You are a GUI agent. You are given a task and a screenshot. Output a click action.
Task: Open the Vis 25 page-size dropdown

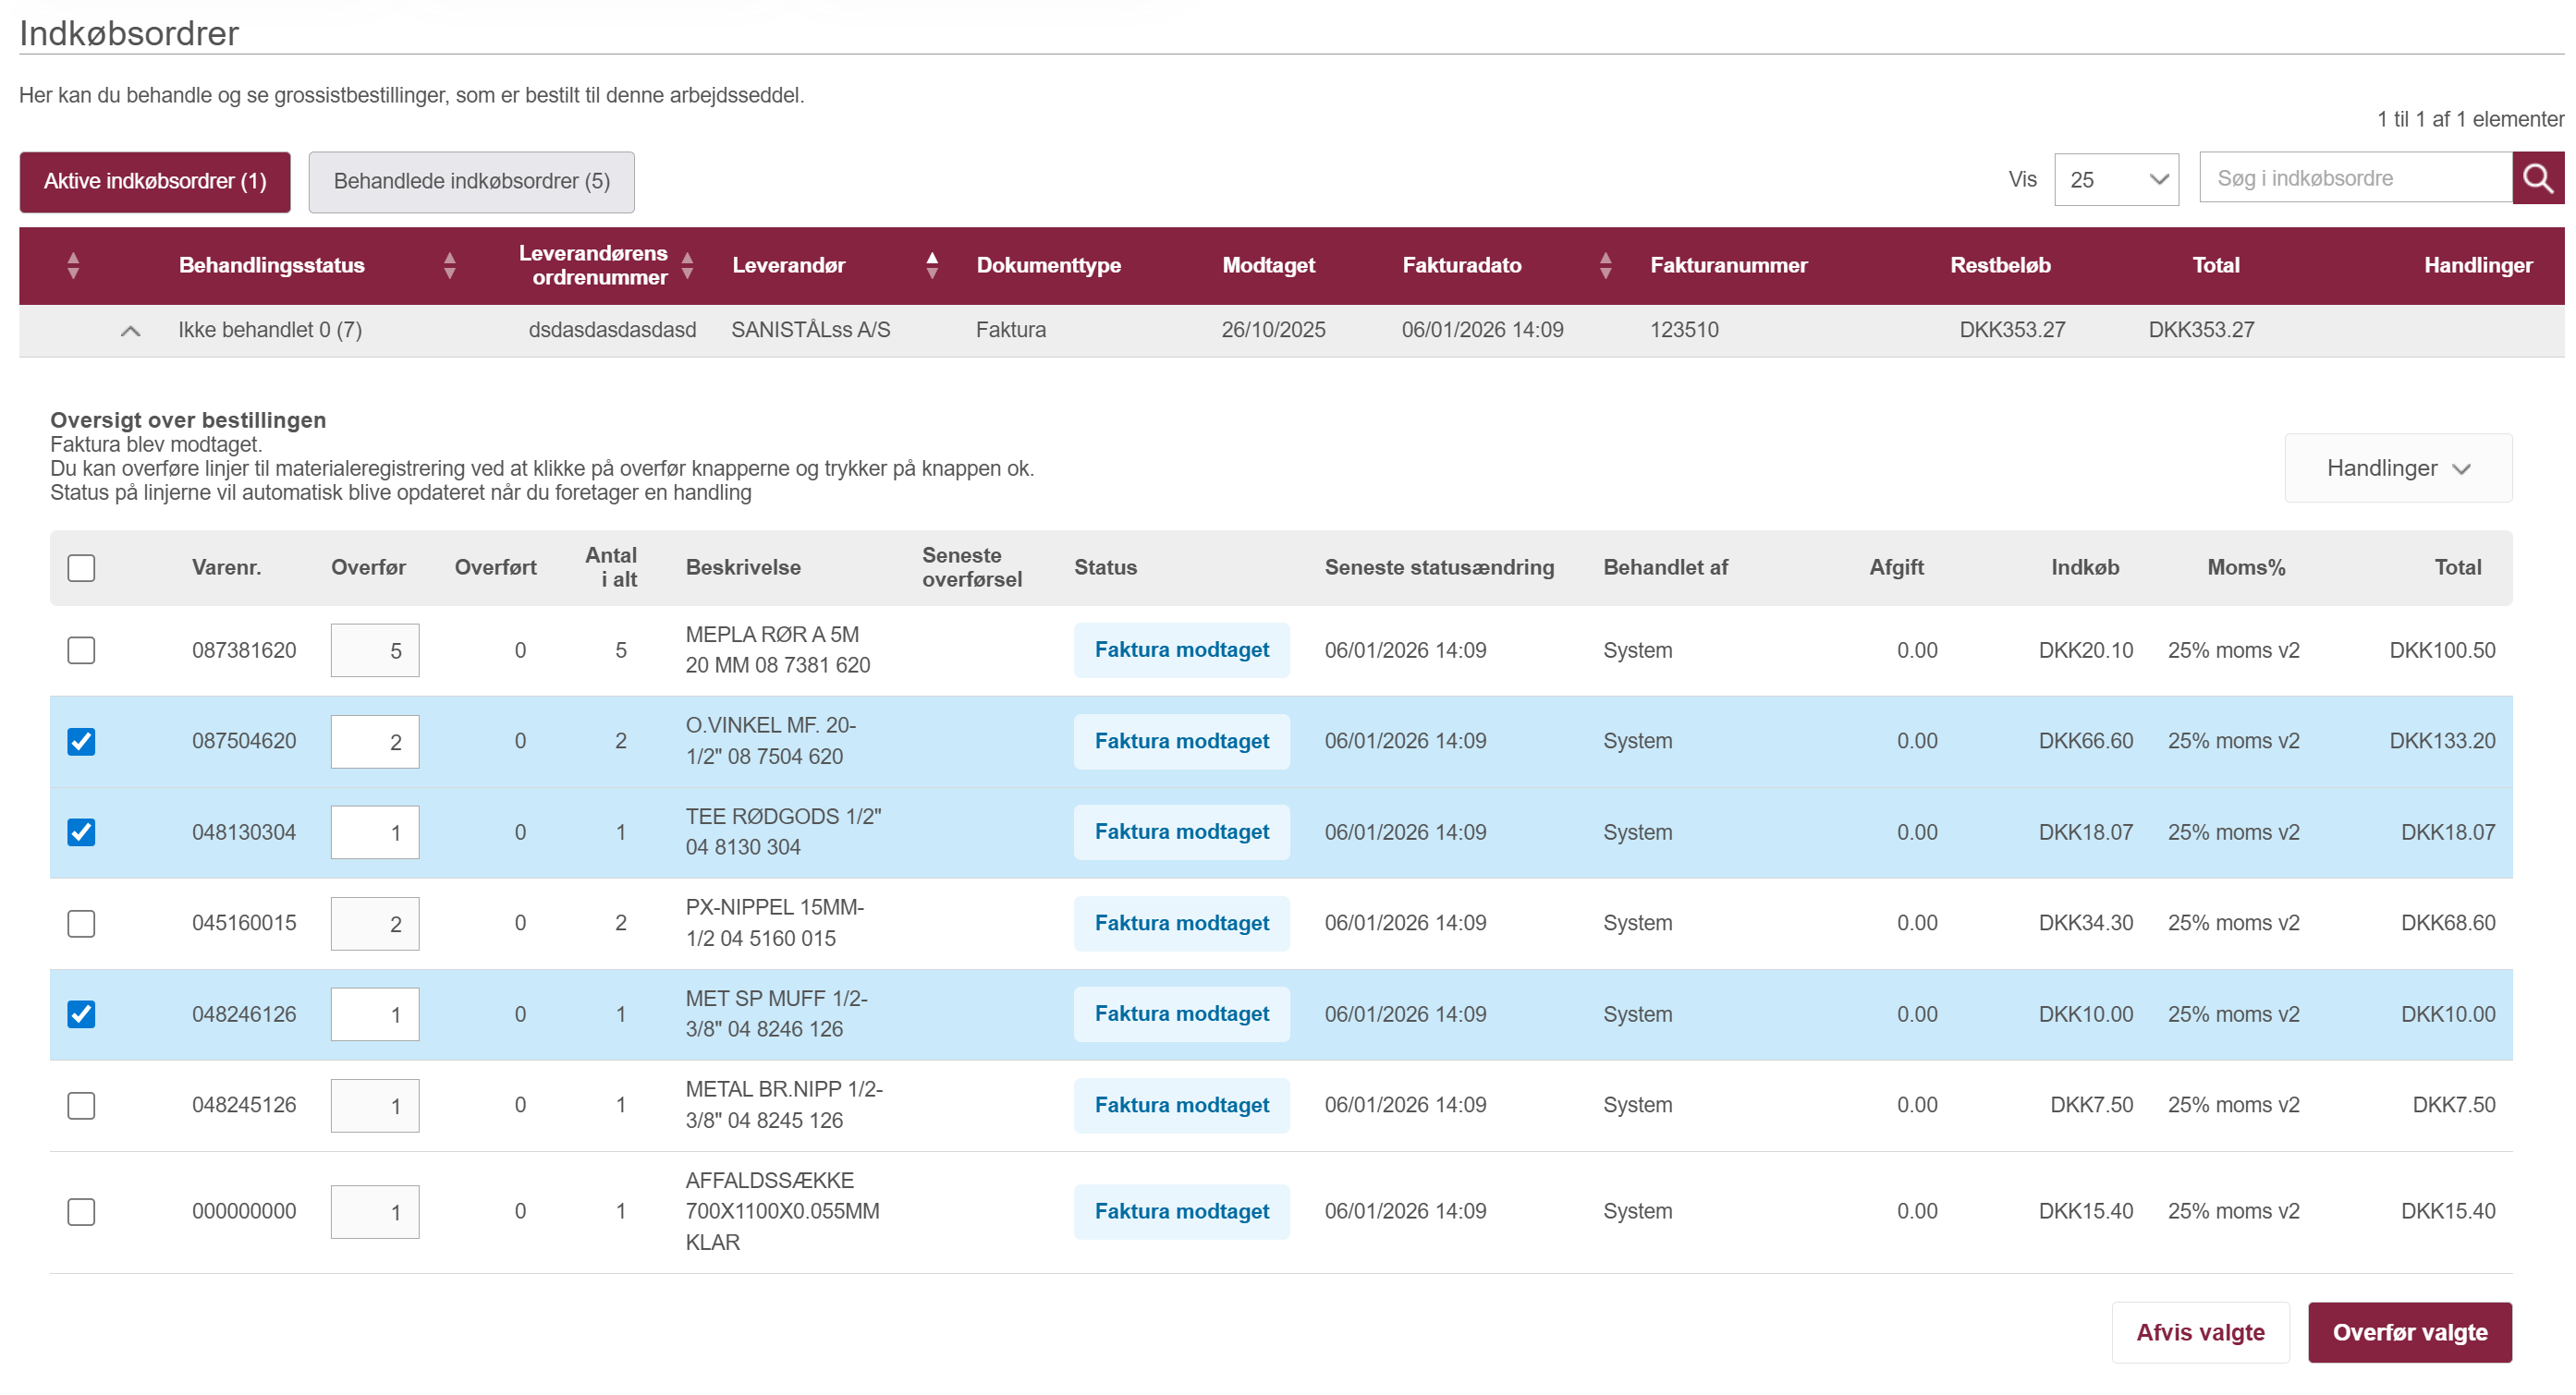[2116, 180]
